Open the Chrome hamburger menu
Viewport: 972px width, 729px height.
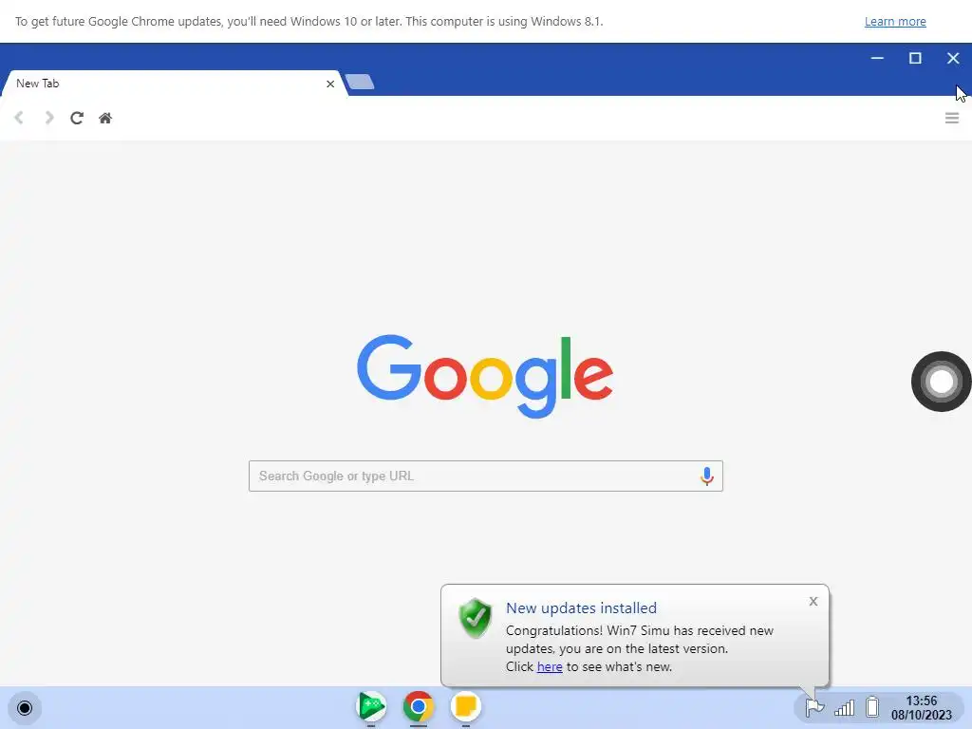pos(951,118)
